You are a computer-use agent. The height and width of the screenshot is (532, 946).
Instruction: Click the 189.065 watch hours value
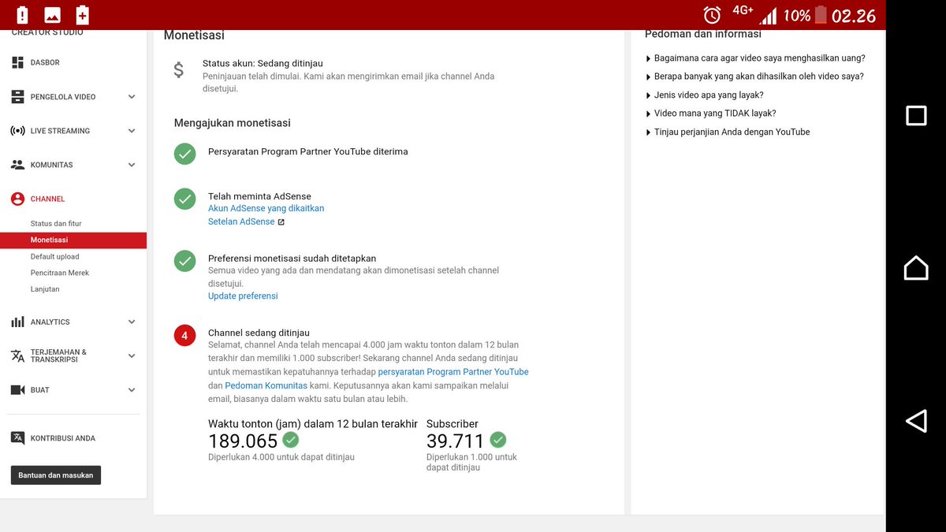[x=243, y=441]
